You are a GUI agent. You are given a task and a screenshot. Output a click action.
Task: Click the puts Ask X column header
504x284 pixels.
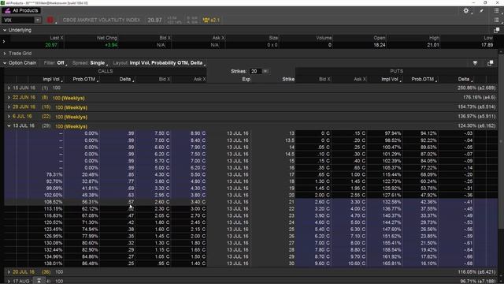pos(360,79)
